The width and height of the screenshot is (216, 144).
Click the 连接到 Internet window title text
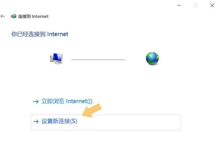33,17
